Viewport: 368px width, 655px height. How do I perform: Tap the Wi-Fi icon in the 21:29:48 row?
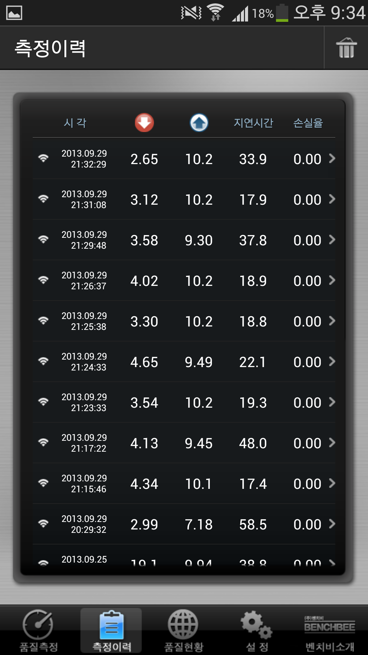click(x=43, y=239)
